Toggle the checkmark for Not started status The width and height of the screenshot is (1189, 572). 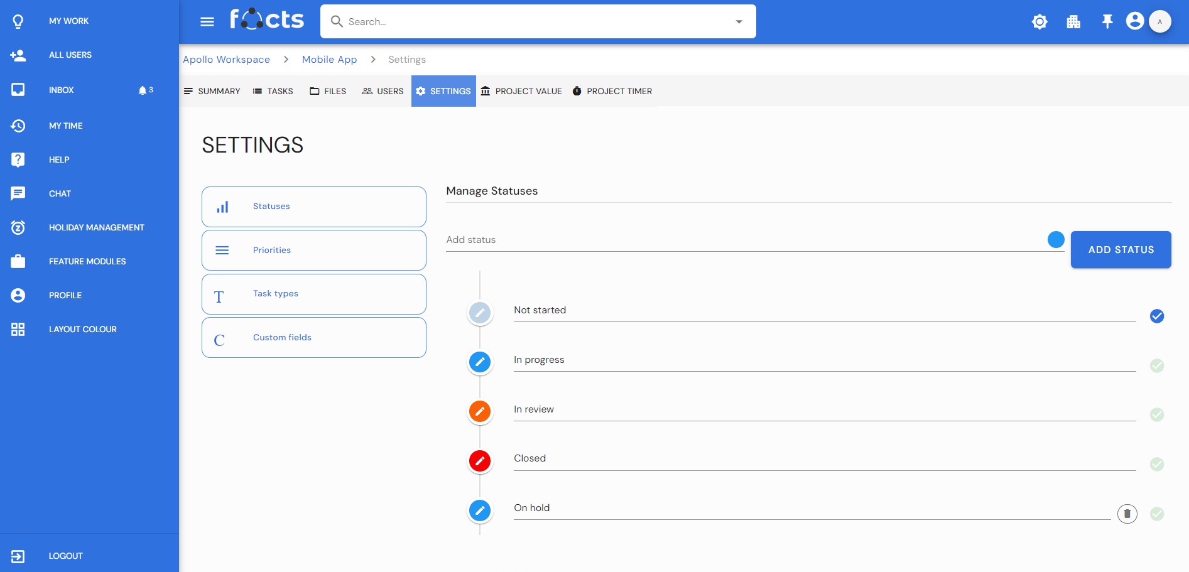[x=1156, y=316]
